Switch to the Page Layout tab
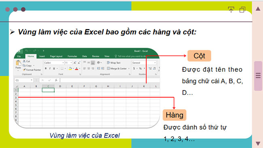Screen dimensions: 263x148 (56, 56)
